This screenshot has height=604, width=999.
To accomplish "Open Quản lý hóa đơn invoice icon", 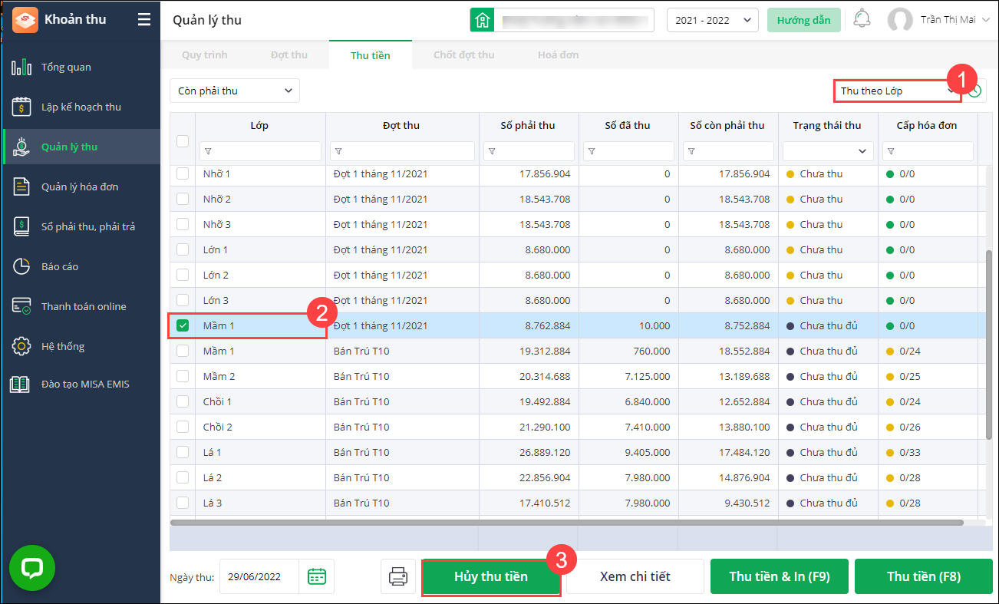I will tap(21, 186).
